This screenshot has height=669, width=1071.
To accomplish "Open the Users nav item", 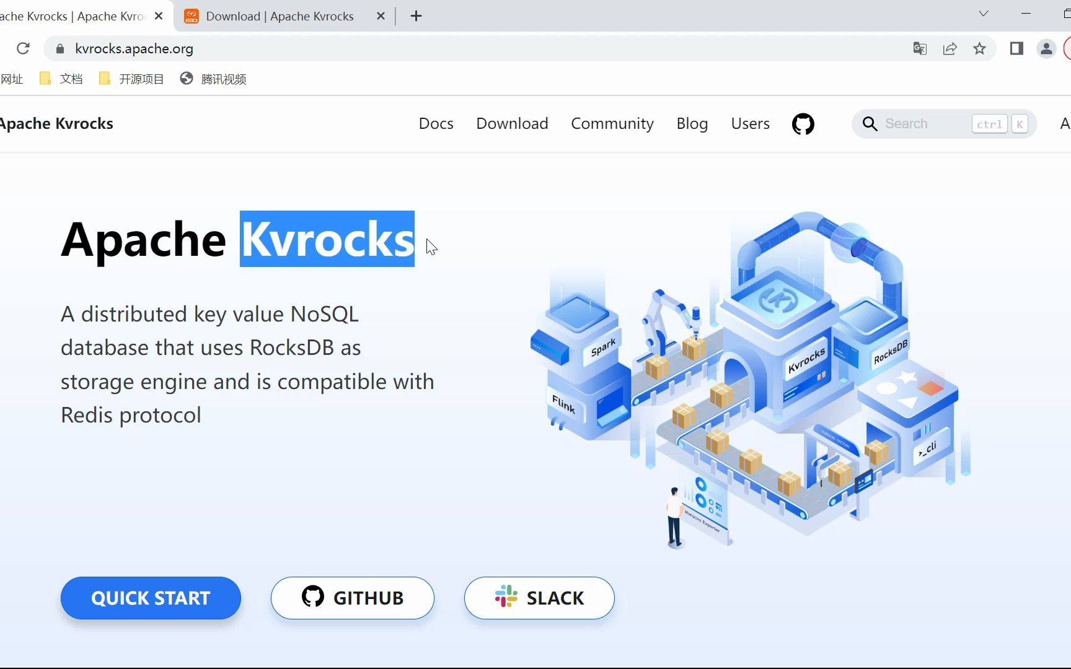I will click(x=751, y=124).
